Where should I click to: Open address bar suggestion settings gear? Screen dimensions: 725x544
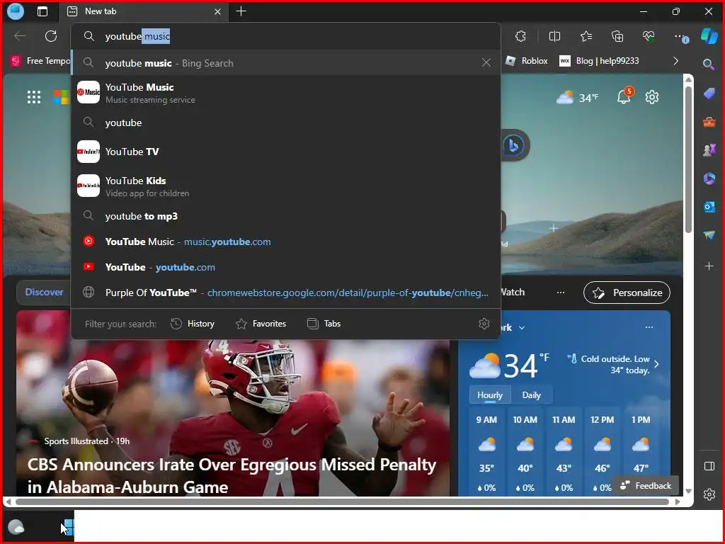484,323
